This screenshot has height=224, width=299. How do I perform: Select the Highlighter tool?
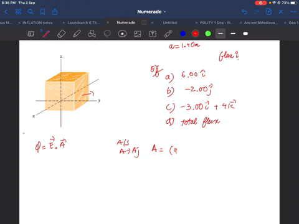pos(77,34)
